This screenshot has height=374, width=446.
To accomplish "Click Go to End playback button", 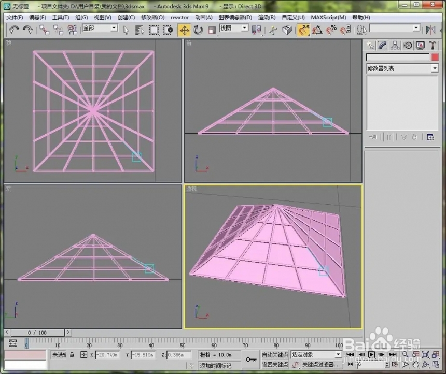I will [x=393, y=354].
